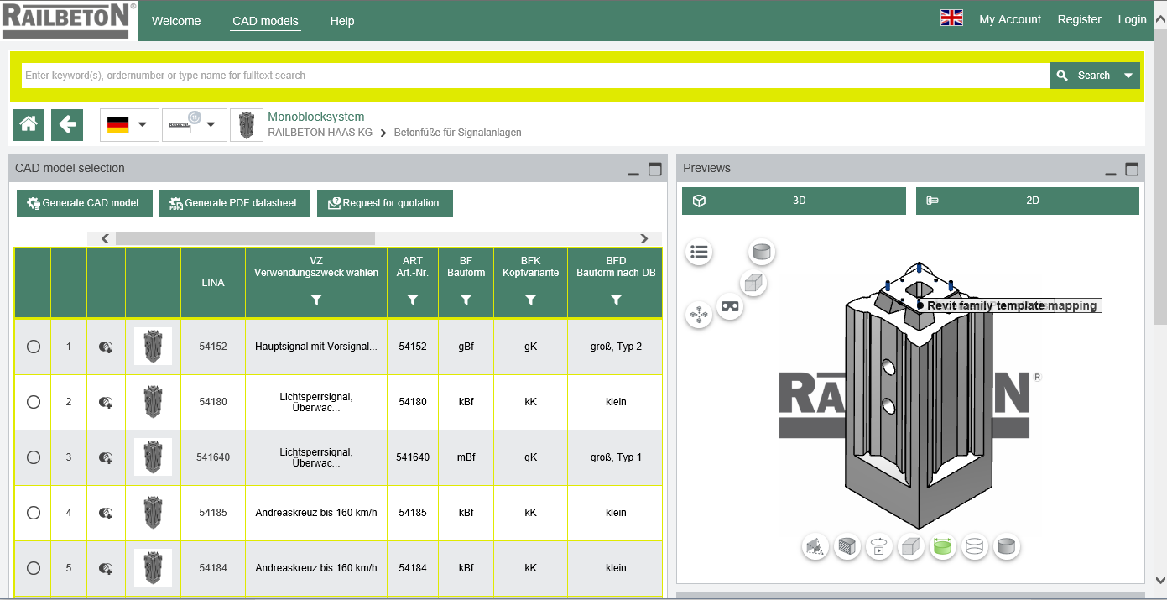
Task: Select radio button for row 3
Action: pos(34,457)
